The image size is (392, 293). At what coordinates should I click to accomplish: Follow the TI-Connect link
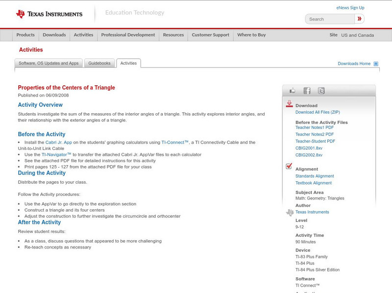pos(175,143)
